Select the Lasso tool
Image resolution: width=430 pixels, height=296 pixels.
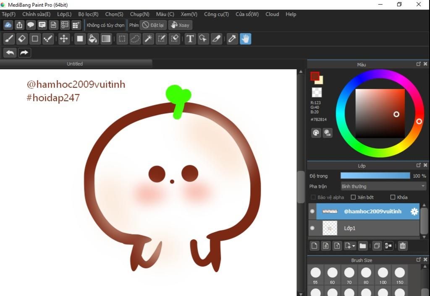coord(135,39)
